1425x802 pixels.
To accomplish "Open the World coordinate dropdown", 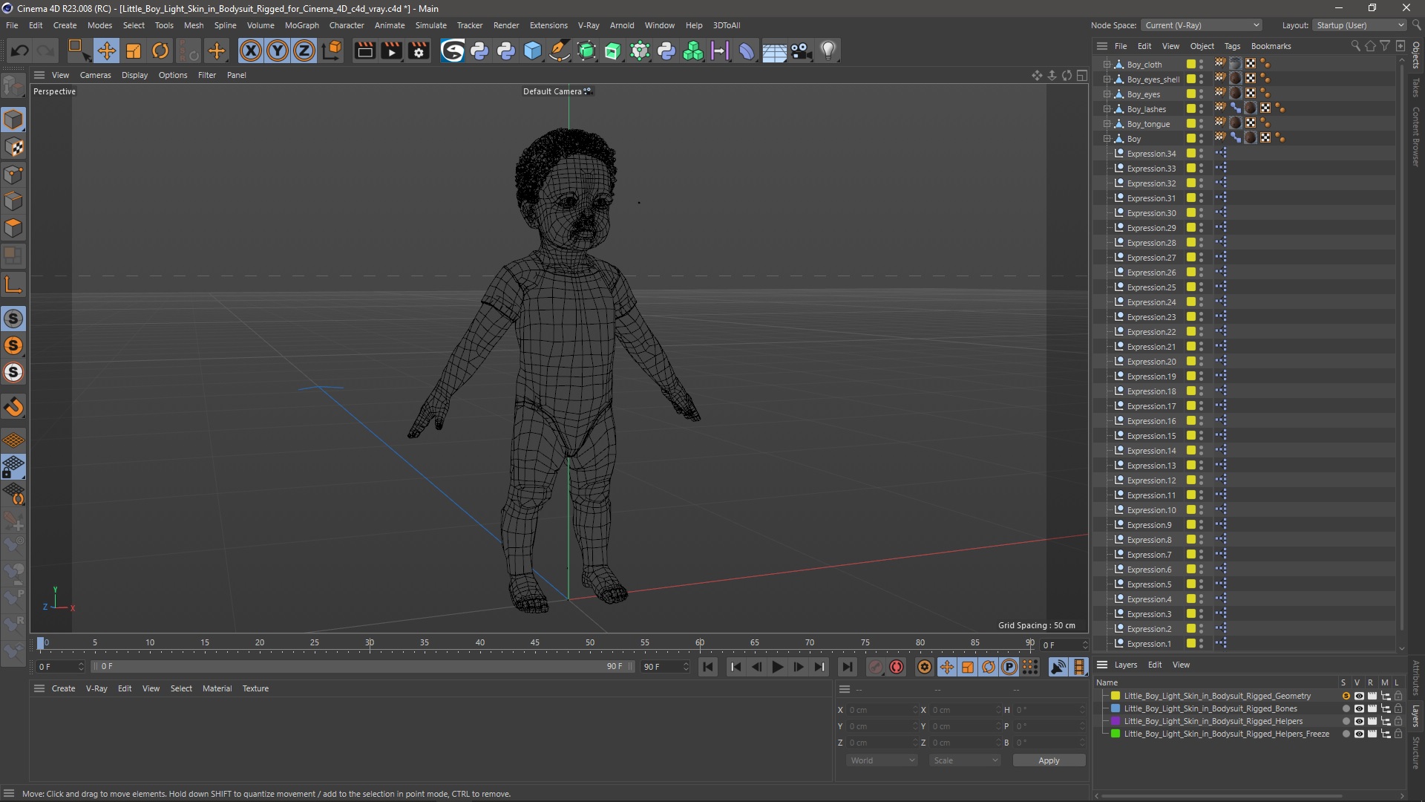I will 882,760.
